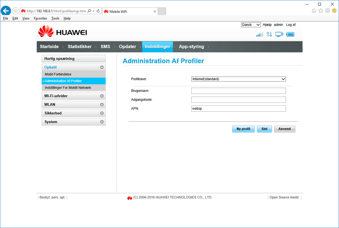Open the Favorites menu
Image resolution: width=339 pixels, height=228 pixels.
coord(40,18)
